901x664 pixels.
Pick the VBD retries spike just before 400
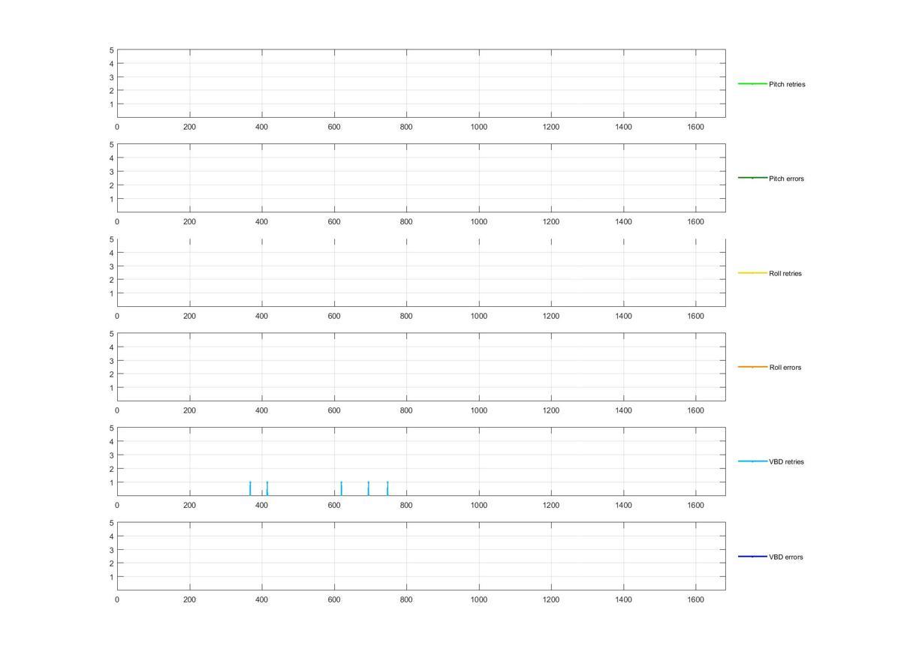point(250,488)
